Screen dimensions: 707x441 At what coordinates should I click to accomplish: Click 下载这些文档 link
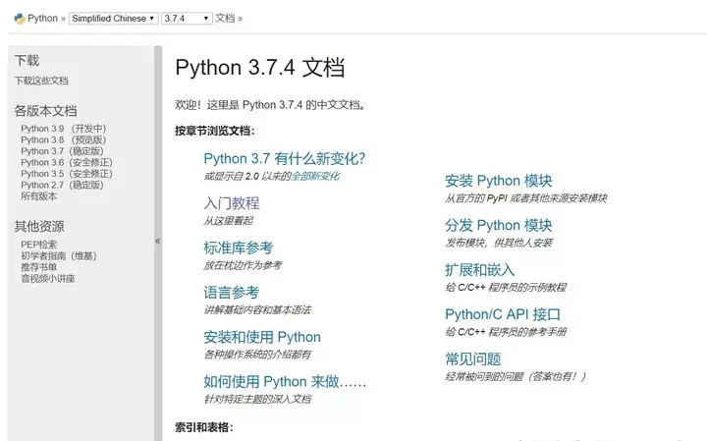click(x=41, y=81)
